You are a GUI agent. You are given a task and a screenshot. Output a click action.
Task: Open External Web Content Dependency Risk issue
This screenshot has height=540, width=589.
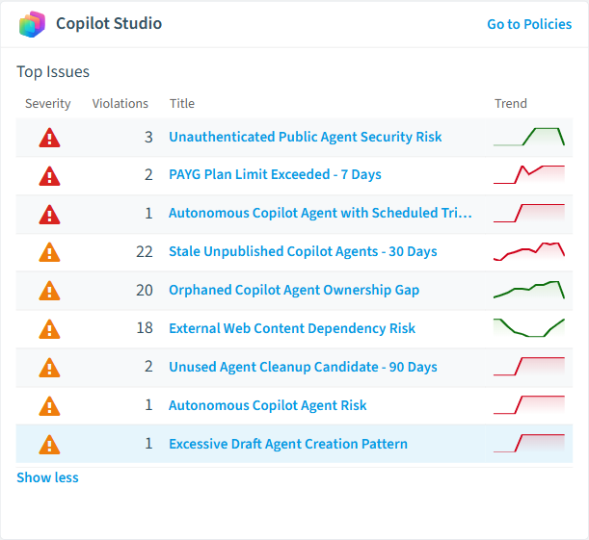click(x=292, y=328)
